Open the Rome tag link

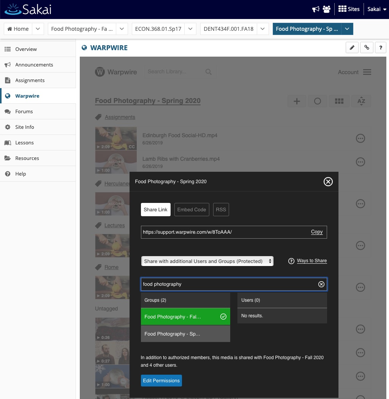click(111, 267)
